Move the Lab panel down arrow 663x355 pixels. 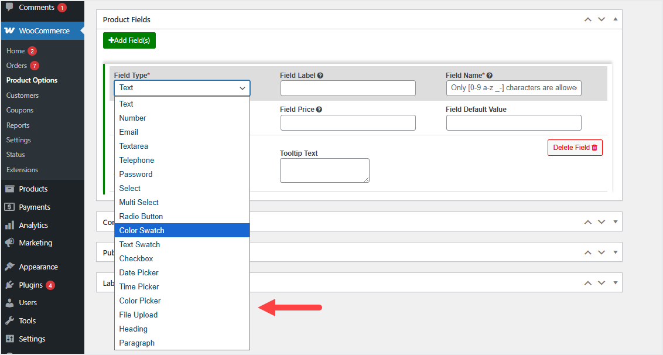[x=602, y=282]
